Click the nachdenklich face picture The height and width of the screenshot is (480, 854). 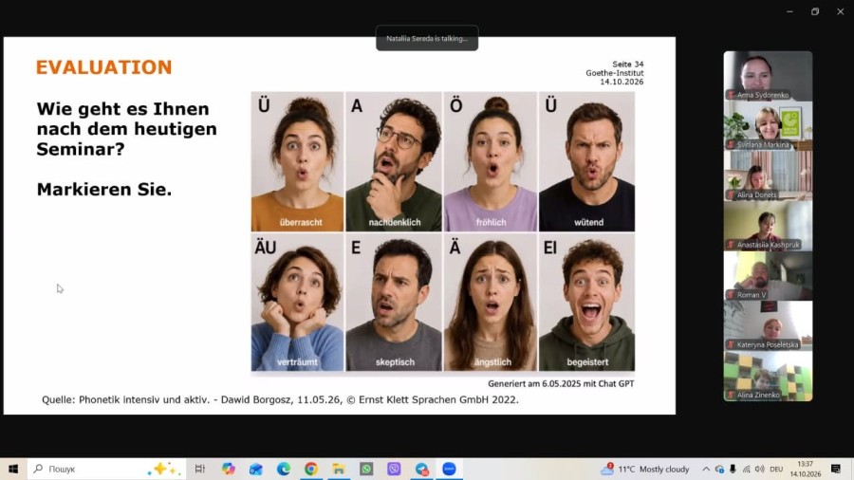394,161
